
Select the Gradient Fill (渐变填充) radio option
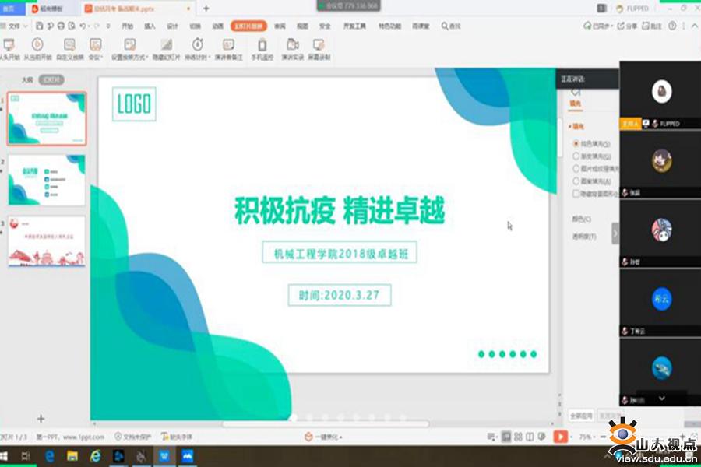pyautogui.click(x=576, y=156)
